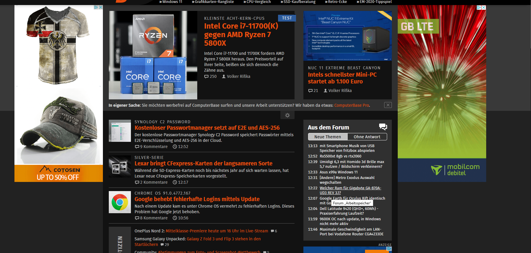531x253 pixels.
Task: Open author Volker Rißka on NUC article
Action: [338, 91]
